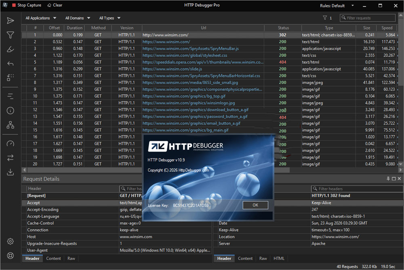The width and height of the screenshot is (404, 270).
Task: Switch to response HTML tab
Action: 279,258
